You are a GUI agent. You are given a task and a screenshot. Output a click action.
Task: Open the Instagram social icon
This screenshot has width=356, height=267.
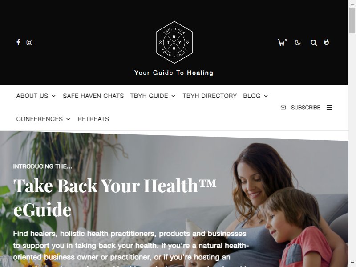pyautogui.click(x=29, y=42)
